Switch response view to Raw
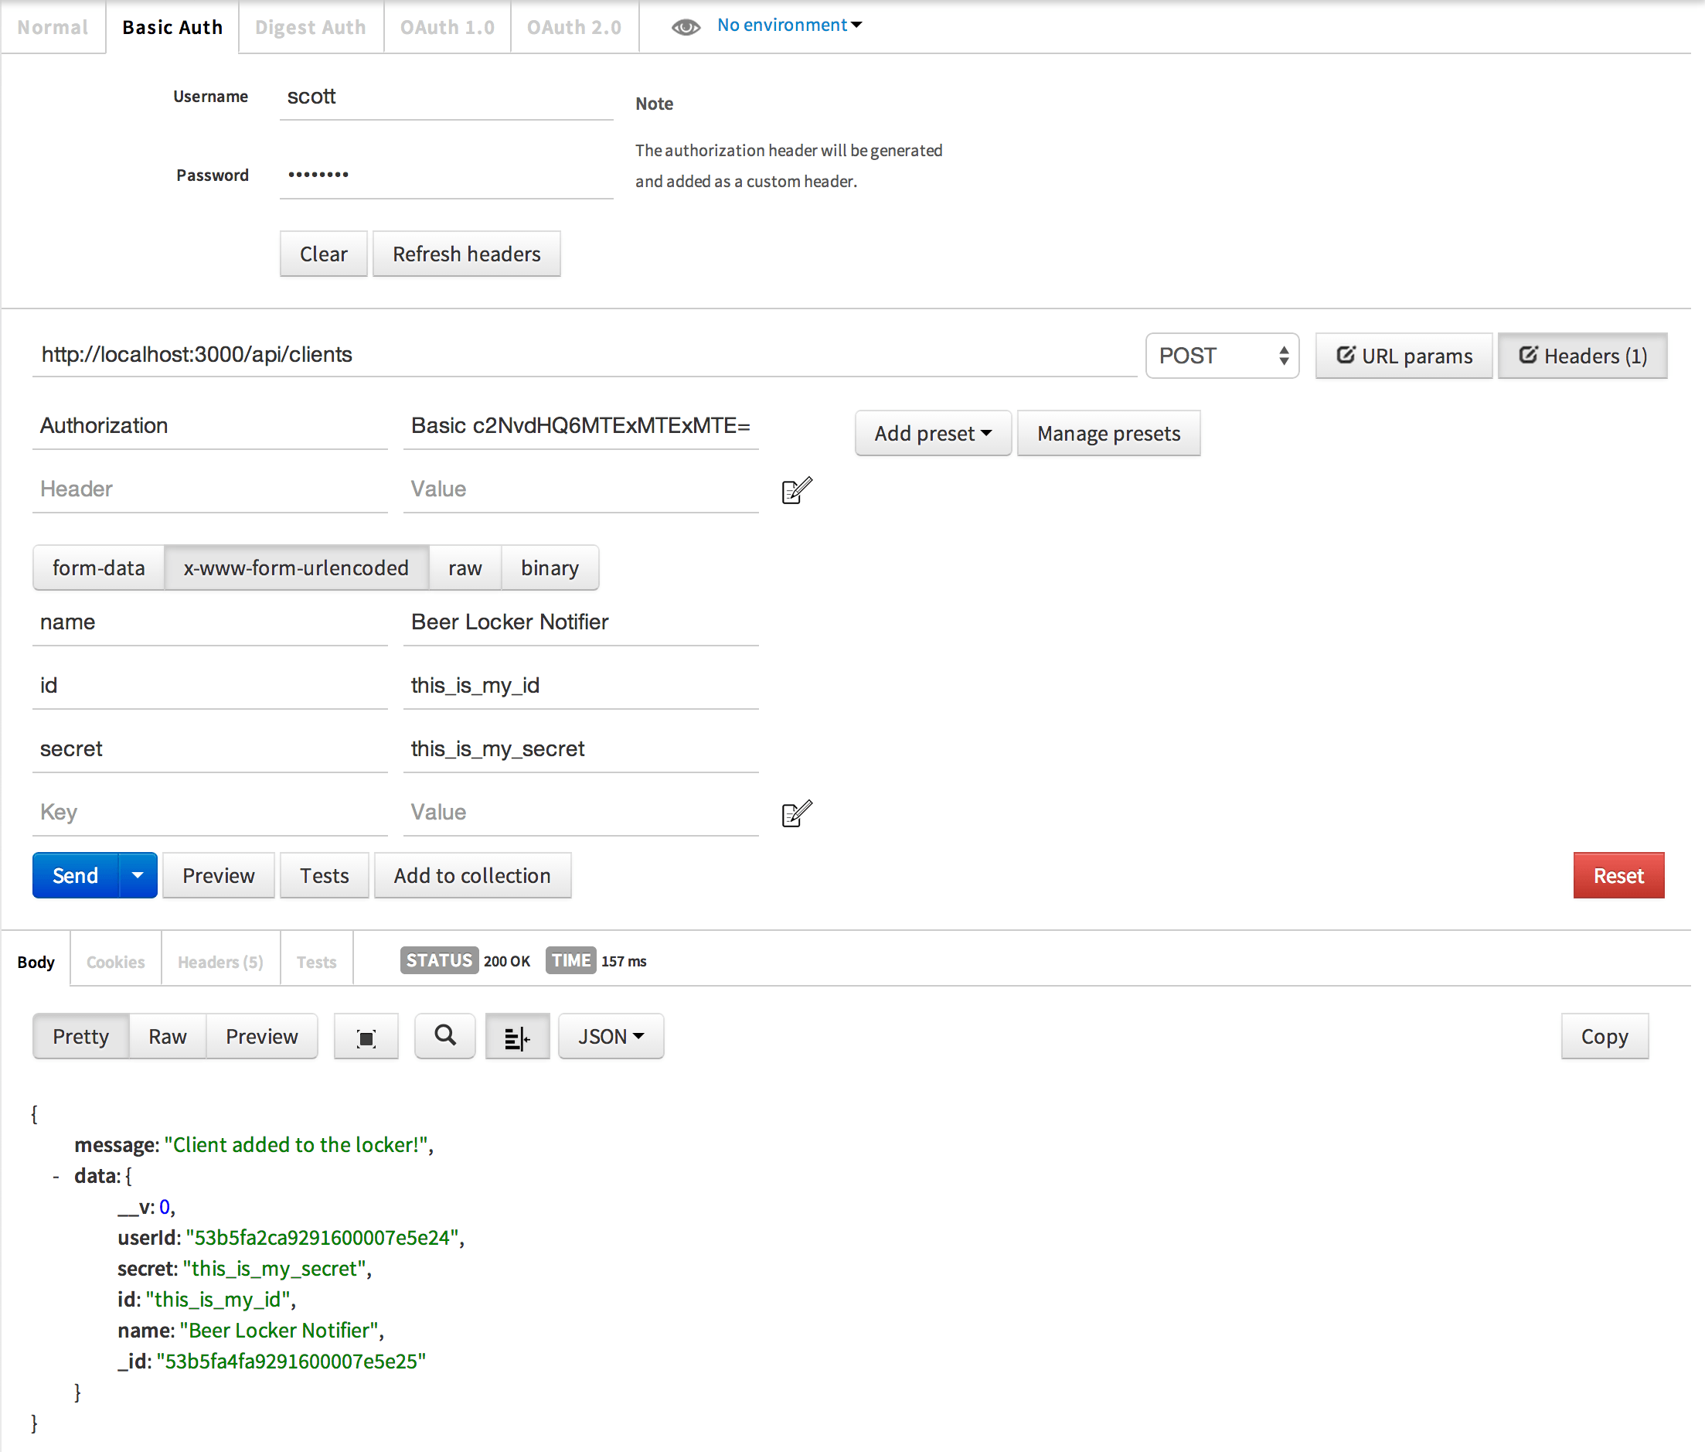The width and height of the screenshot is (1705, 1452). [x=168, y=1036]
